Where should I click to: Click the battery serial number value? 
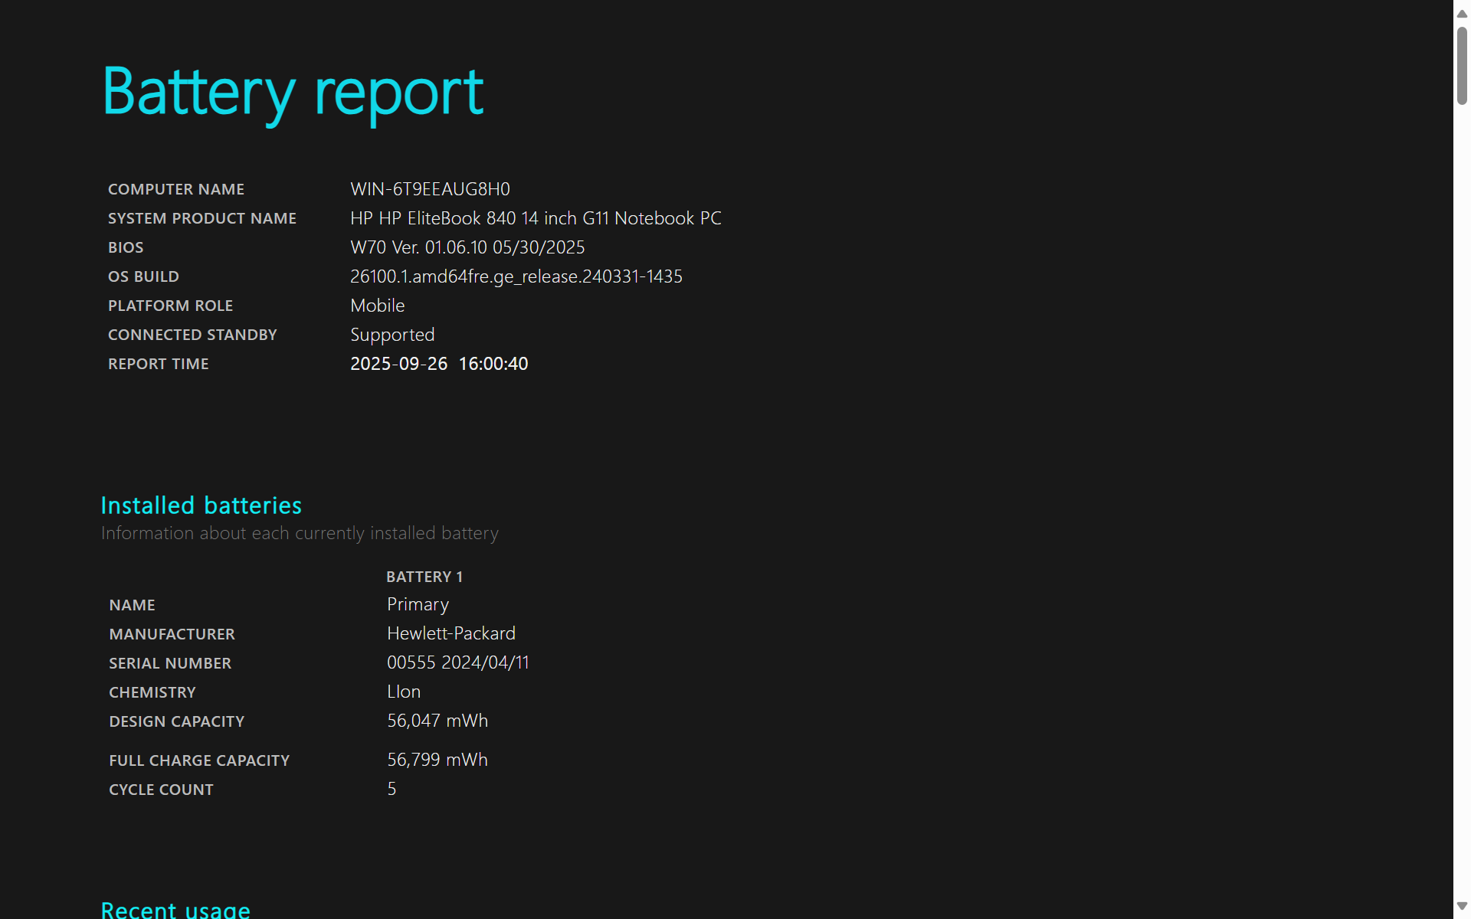point(458,662)
